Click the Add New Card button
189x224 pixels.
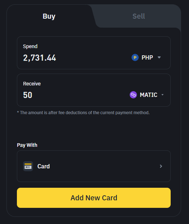(x=94, y=198)
